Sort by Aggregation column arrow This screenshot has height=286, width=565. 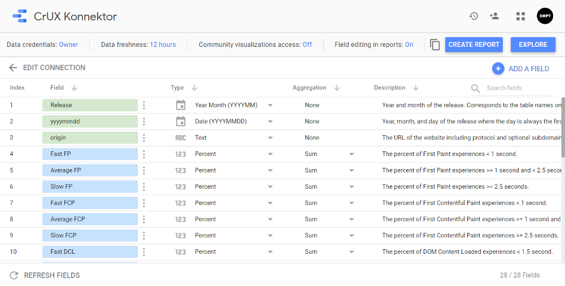click(x=337, y=88)
